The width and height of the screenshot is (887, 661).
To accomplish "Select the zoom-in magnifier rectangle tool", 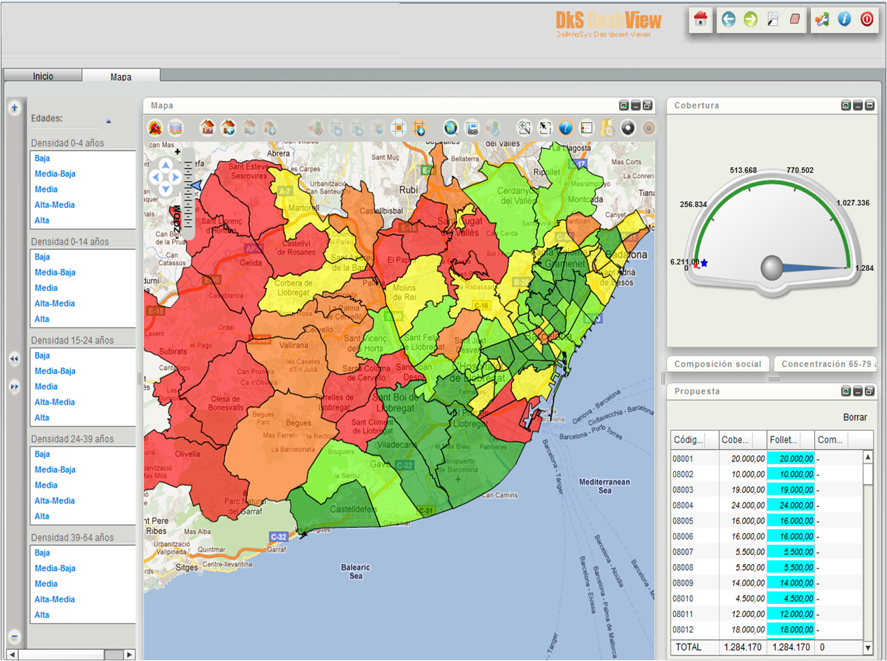I will coord(524,128).
